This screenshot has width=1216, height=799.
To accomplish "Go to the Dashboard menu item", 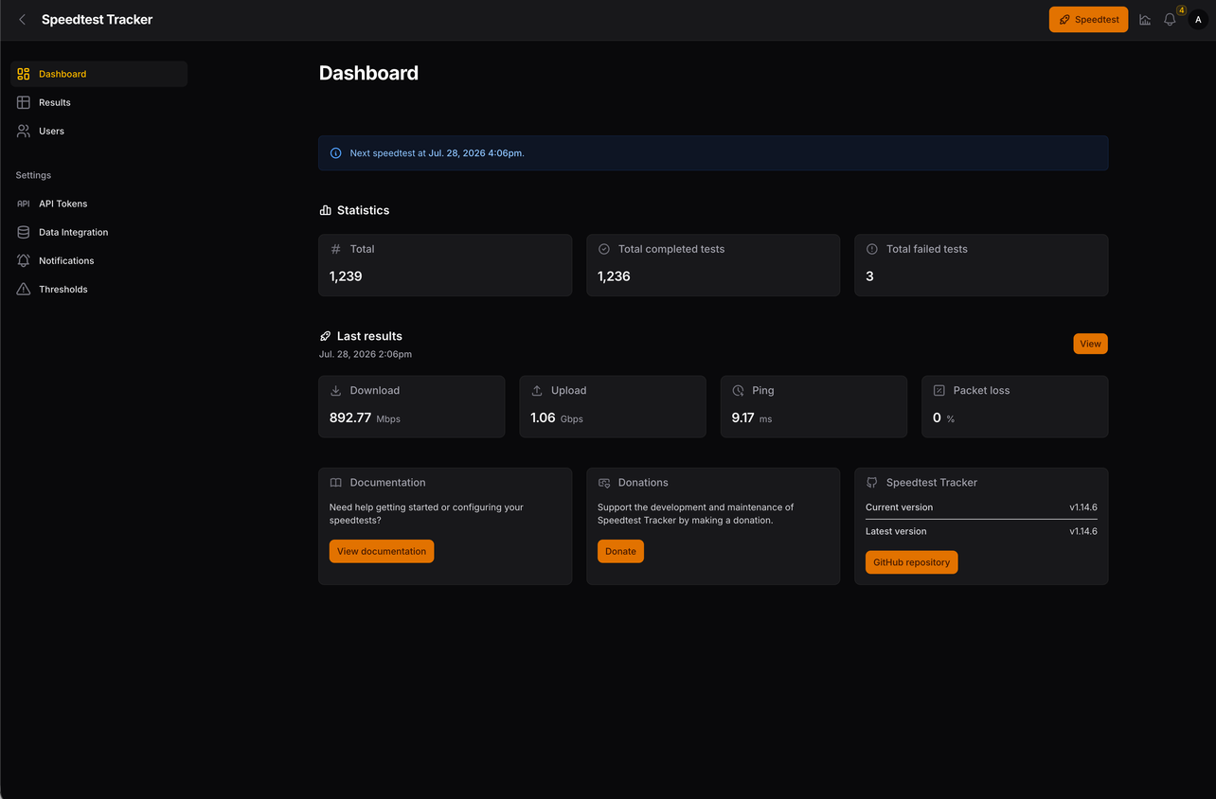I will 98,74.
